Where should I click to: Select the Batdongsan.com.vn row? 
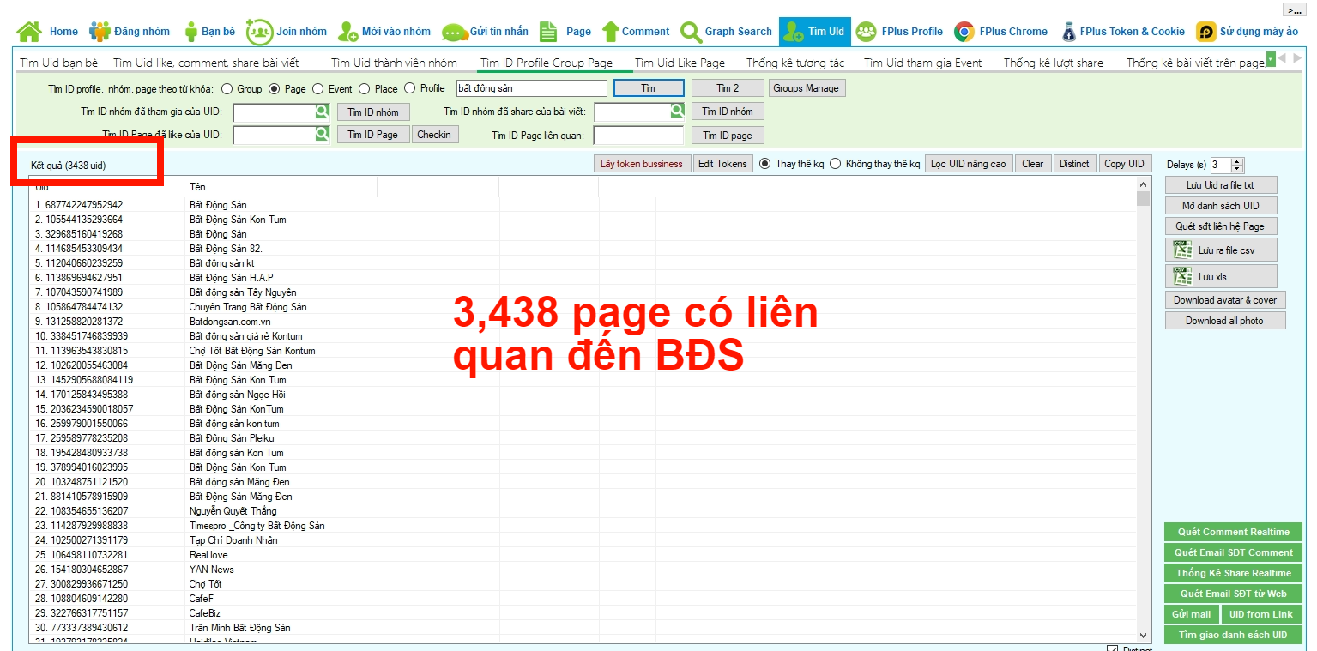click(x=583, y=322)
